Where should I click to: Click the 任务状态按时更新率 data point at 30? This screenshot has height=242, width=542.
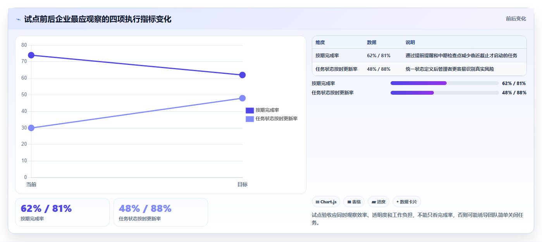point(31,128)
